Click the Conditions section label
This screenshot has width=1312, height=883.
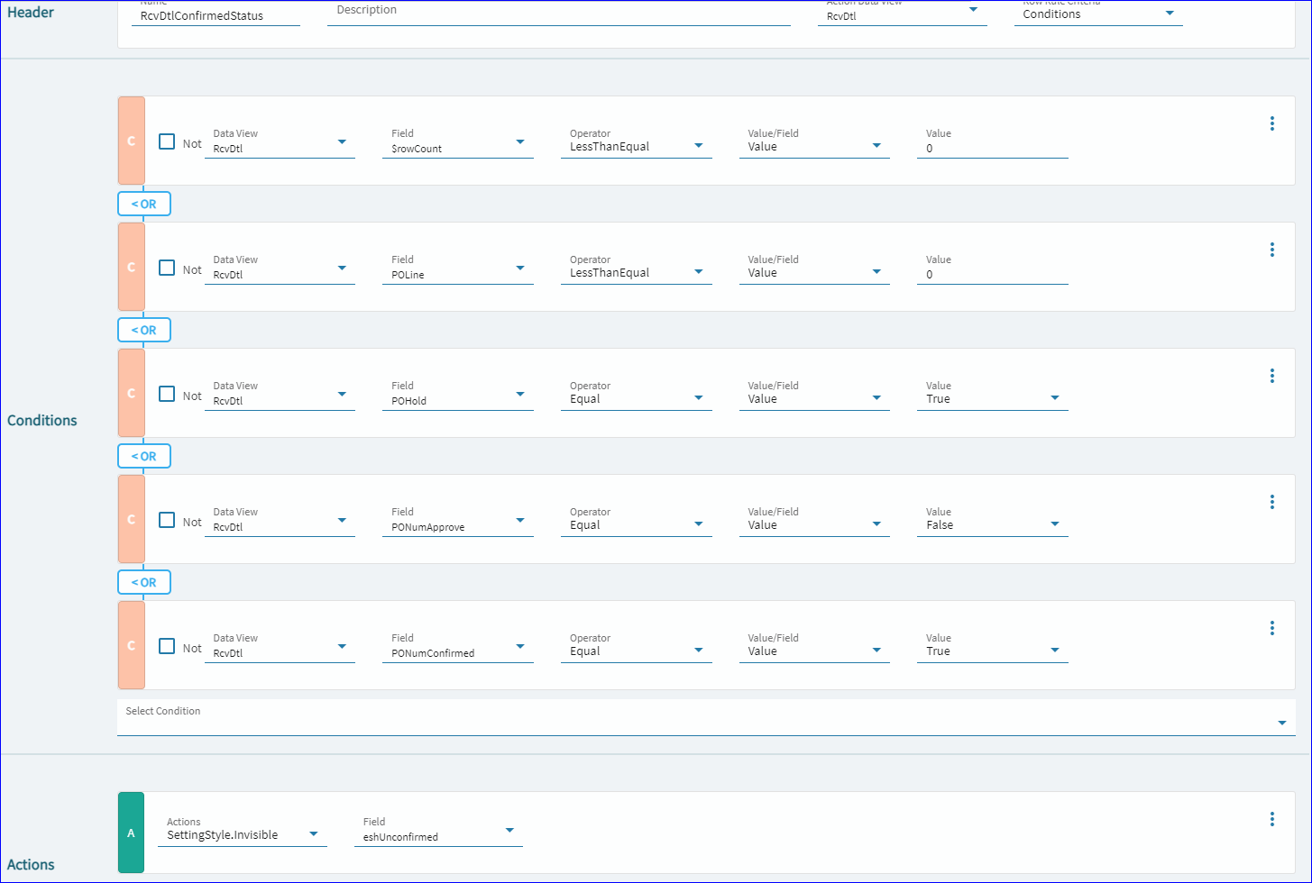tap(42, 420)
